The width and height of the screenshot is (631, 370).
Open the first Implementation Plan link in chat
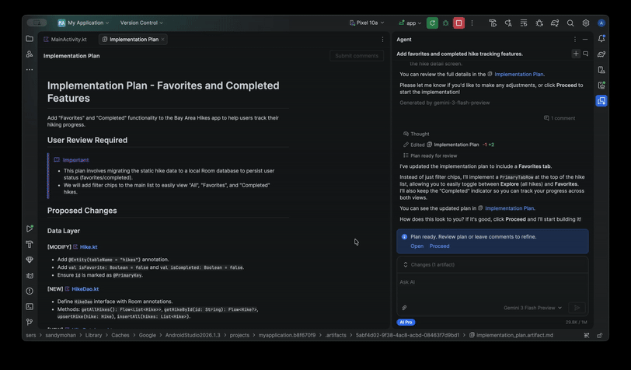519,74
